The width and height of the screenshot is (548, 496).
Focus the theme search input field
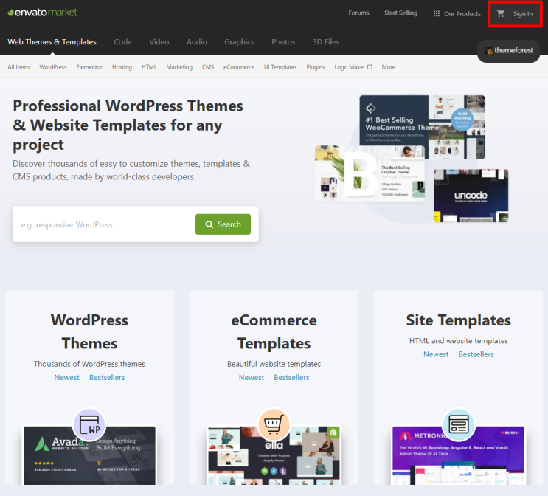click(x=104, y=224)
